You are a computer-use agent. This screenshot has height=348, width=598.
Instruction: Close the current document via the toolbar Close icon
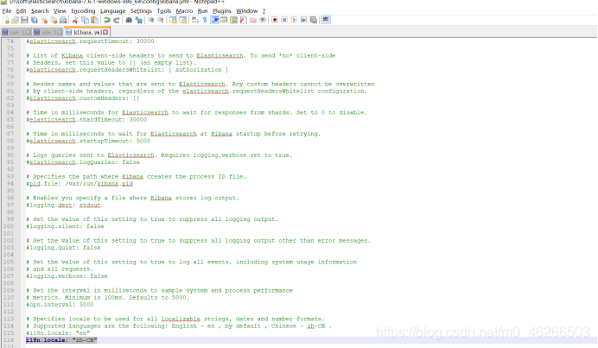[44, 20]
